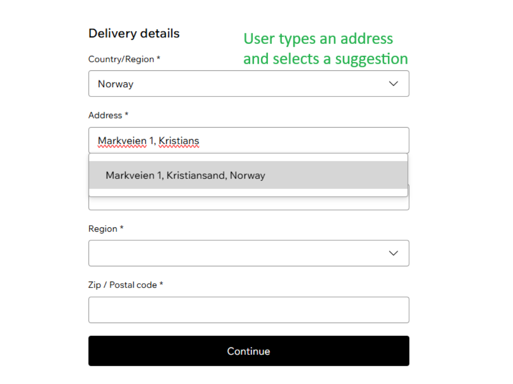This screenshot has width=513, height=384.
Task: Click the "Address *" field label
Action: click(x=108, y=115)
